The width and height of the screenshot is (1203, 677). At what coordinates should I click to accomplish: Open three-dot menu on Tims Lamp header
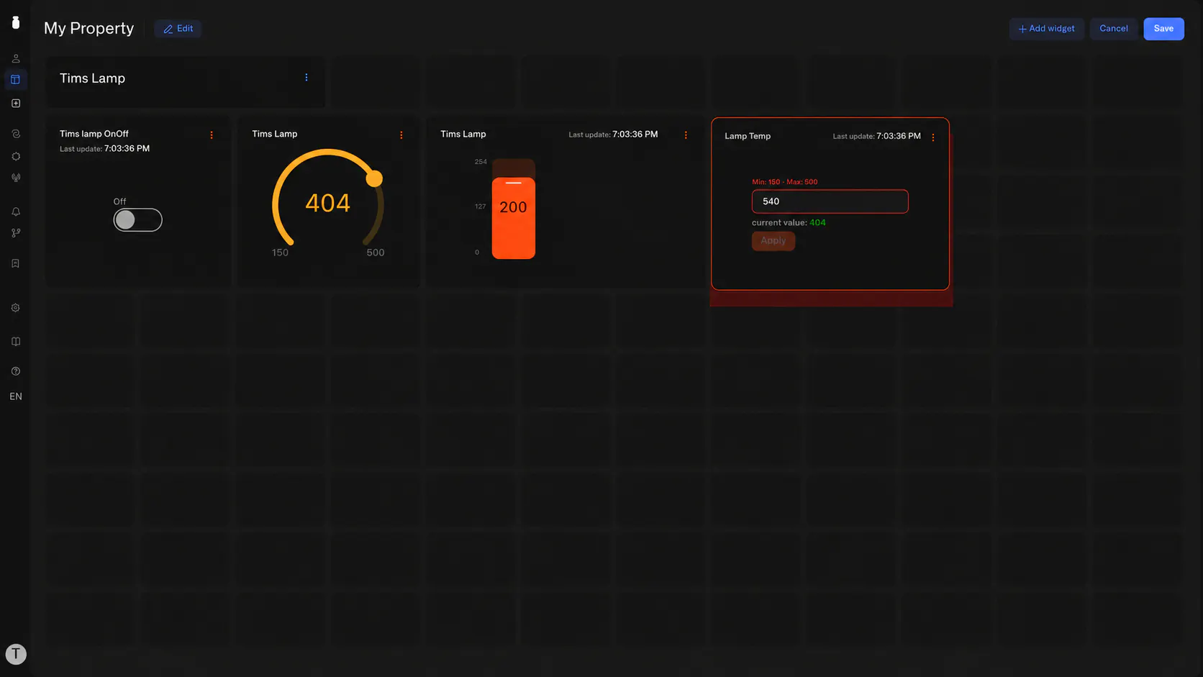pyautogui.click(x=307, y=78)
